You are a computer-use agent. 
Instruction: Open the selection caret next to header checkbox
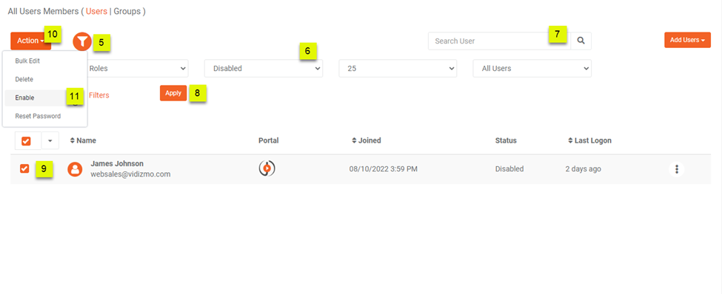click(x=50, y=140)
